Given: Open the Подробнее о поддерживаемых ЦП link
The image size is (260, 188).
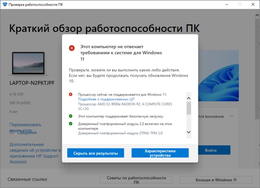Looking at the screenshot, I should pyautogui.click(x=106, y=99).
